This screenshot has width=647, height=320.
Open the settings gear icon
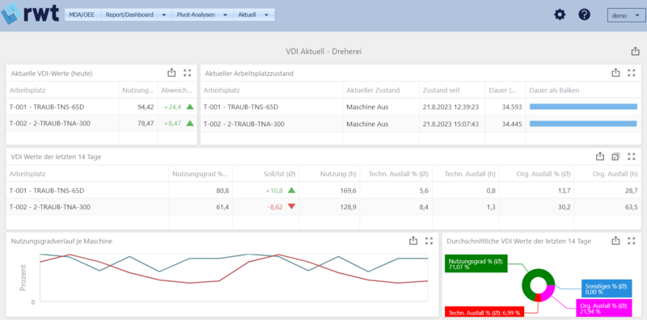point(560,15)
